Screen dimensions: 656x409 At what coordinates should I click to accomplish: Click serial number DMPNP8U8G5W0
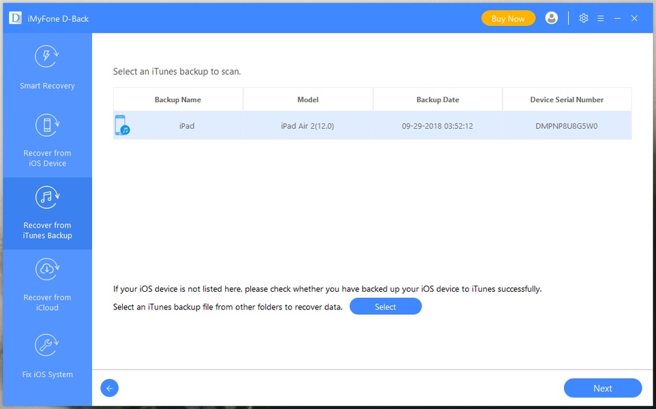(x=567, y=126)
